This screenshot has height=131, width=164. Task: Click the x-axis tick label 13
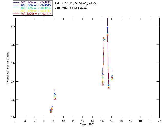[92, 121]
